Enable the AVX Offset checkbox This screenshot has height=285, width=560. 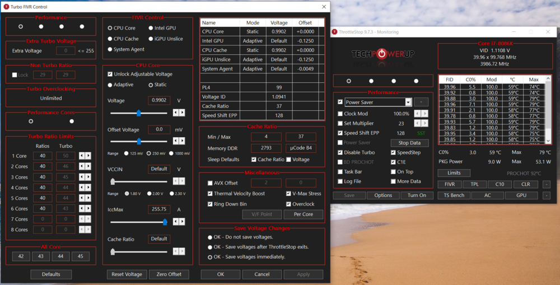coord(210,183)
